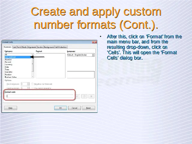Switch to the Alignment tab
The height and width of the screenshot is (144, 192).
click(x=32, y=47)
